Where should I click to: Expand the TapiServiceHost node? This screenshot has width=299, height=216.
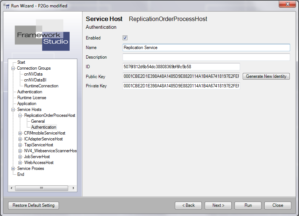20,145
